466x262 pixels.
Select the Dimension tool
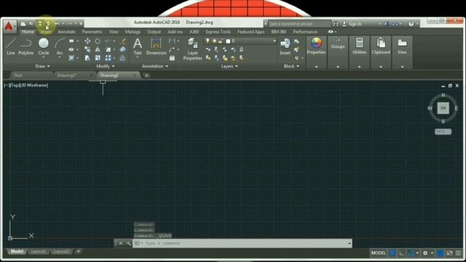(157, 47)
